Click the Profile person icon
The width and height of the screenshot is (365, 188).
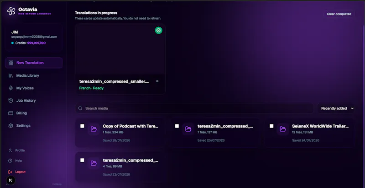coord(10,150)
